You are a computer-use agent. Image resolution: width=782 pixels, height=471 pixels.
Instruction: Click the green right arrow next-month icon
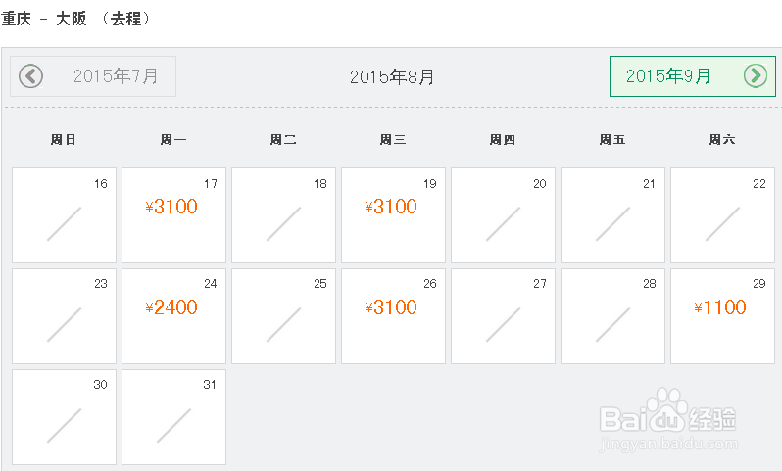click(x=755, y=76)
